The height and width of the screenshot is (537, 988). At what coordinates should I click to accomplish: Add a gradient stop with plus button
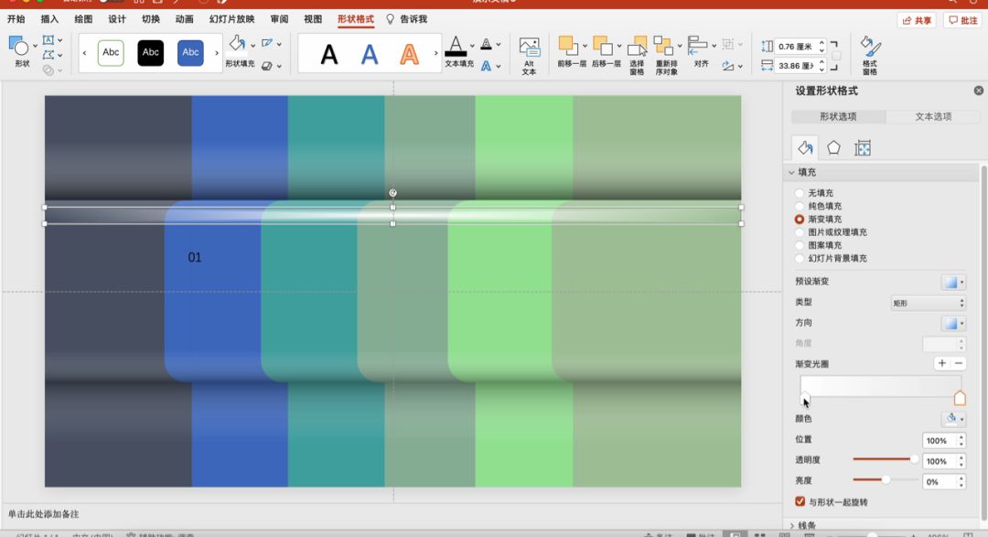click(x=942, y=363)
